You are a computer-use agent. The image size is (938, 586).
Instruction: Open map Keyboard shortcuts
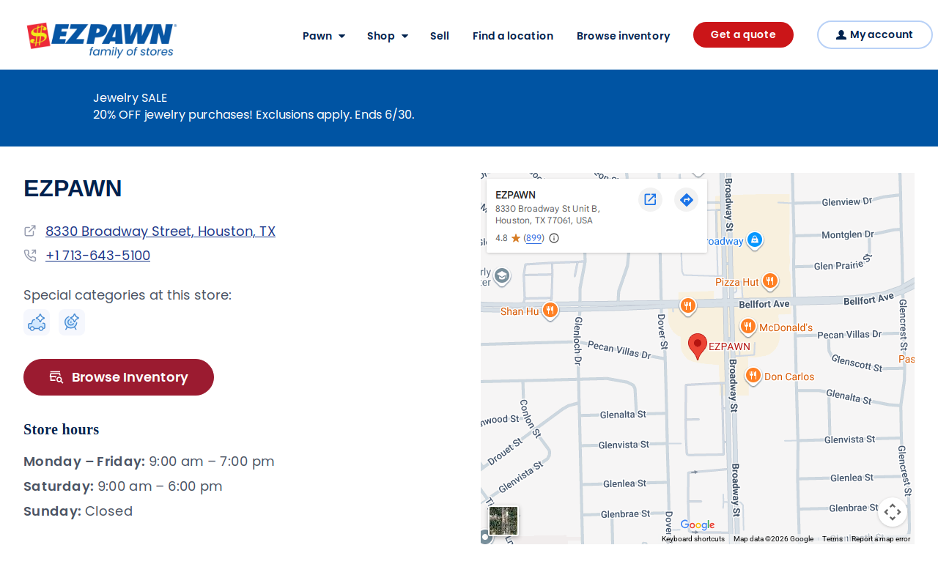693,539
